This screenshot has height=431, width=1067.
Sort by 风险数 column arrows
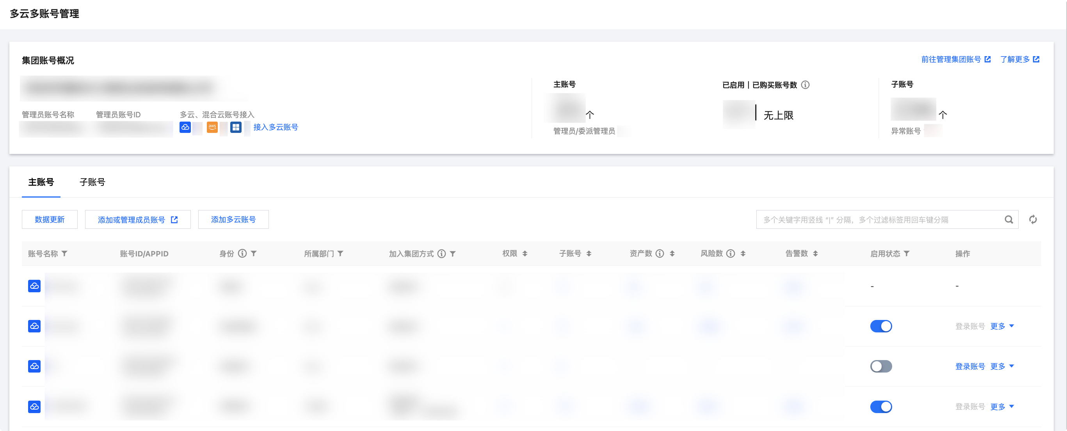point(743,254)
